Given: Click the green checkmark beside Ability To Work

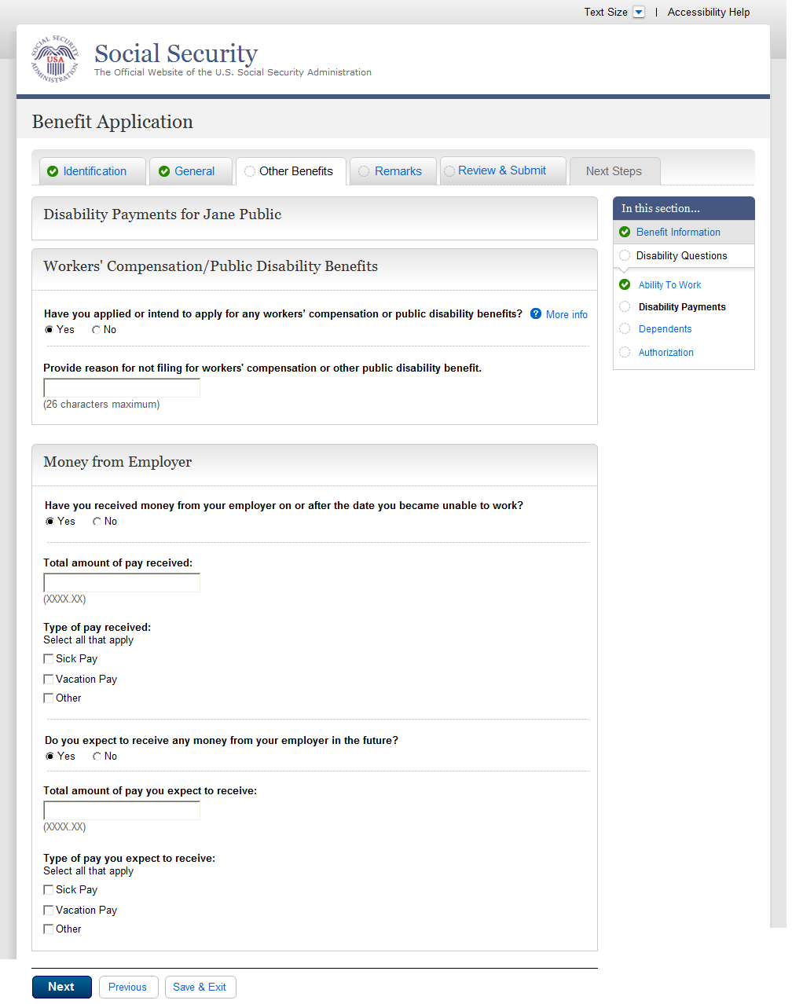Looking at the screenshot, I should point(625,284).
